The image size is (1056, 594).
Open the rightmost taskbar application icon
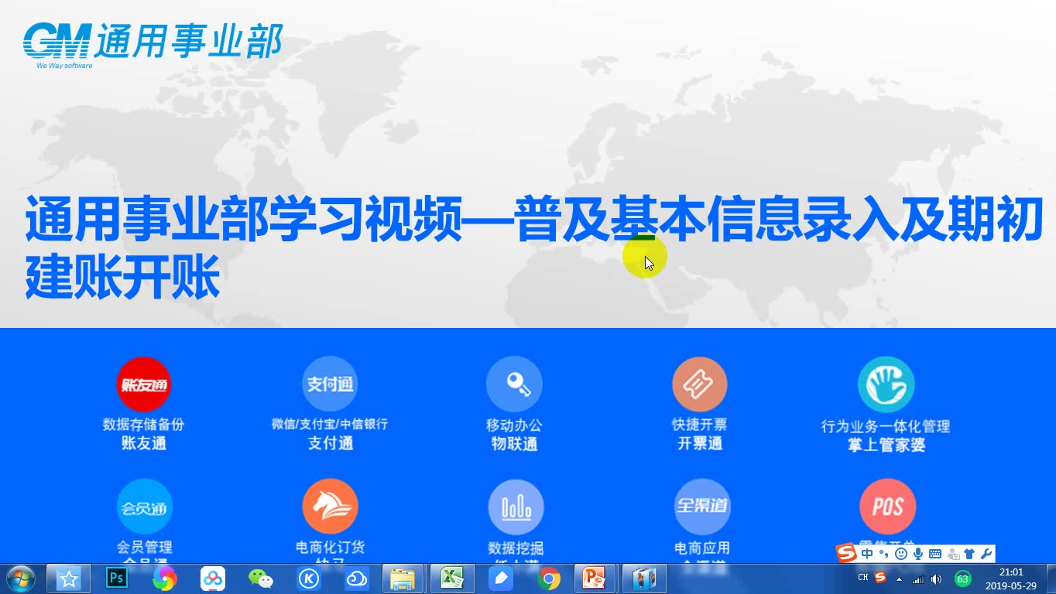click(644, 579)
